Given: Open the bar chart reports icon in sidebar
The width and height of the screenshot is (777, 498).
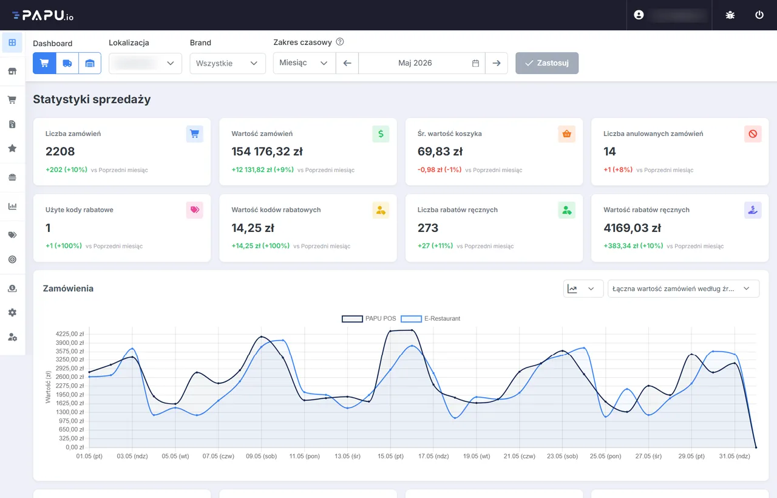Looking at the screenshot, I should click(x=12, y=206).
